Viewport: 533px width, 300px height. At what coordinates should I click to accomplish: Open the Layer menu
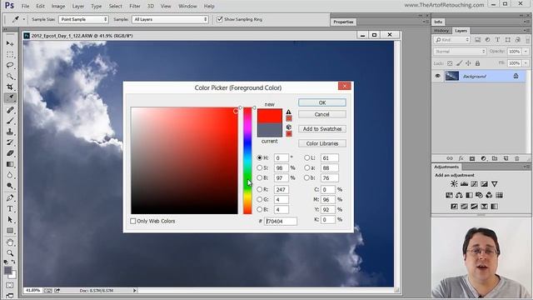77,6
